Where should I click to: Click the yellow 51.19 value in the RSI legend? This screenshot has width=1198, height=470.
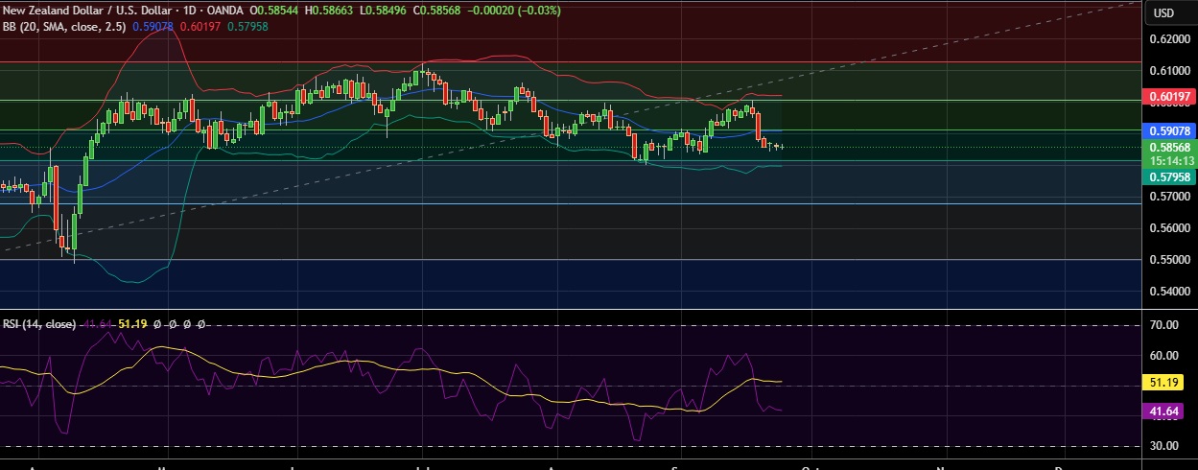coord(131,324)
